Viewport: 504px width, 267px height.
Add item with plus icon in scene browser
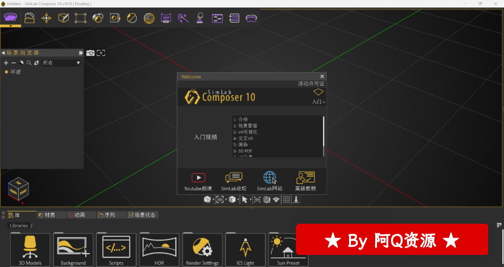click(x=6, y=63)
